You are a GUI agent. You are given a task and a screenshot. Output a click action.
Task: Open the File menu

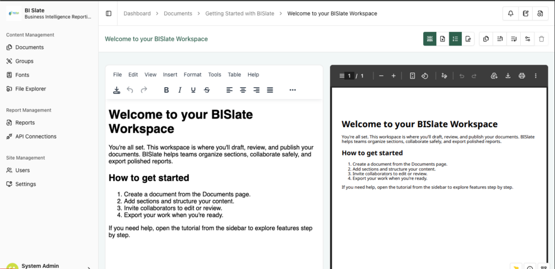click(x=118, y=75)
